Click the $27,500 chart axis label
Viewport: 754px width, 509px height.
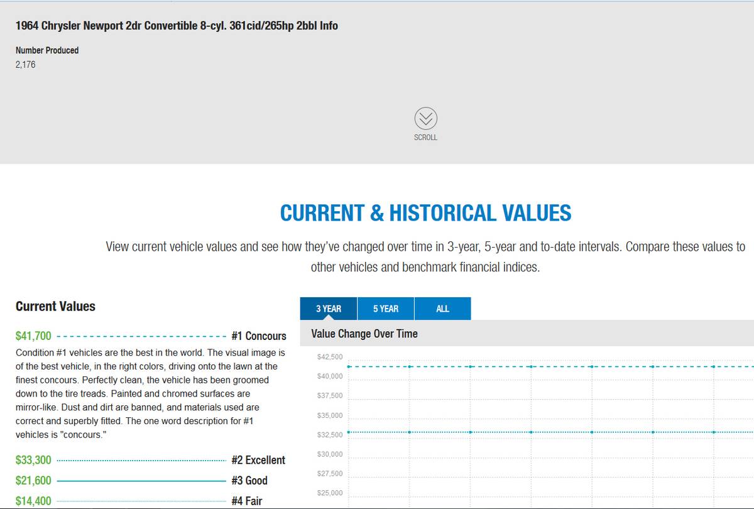[330, 474]
